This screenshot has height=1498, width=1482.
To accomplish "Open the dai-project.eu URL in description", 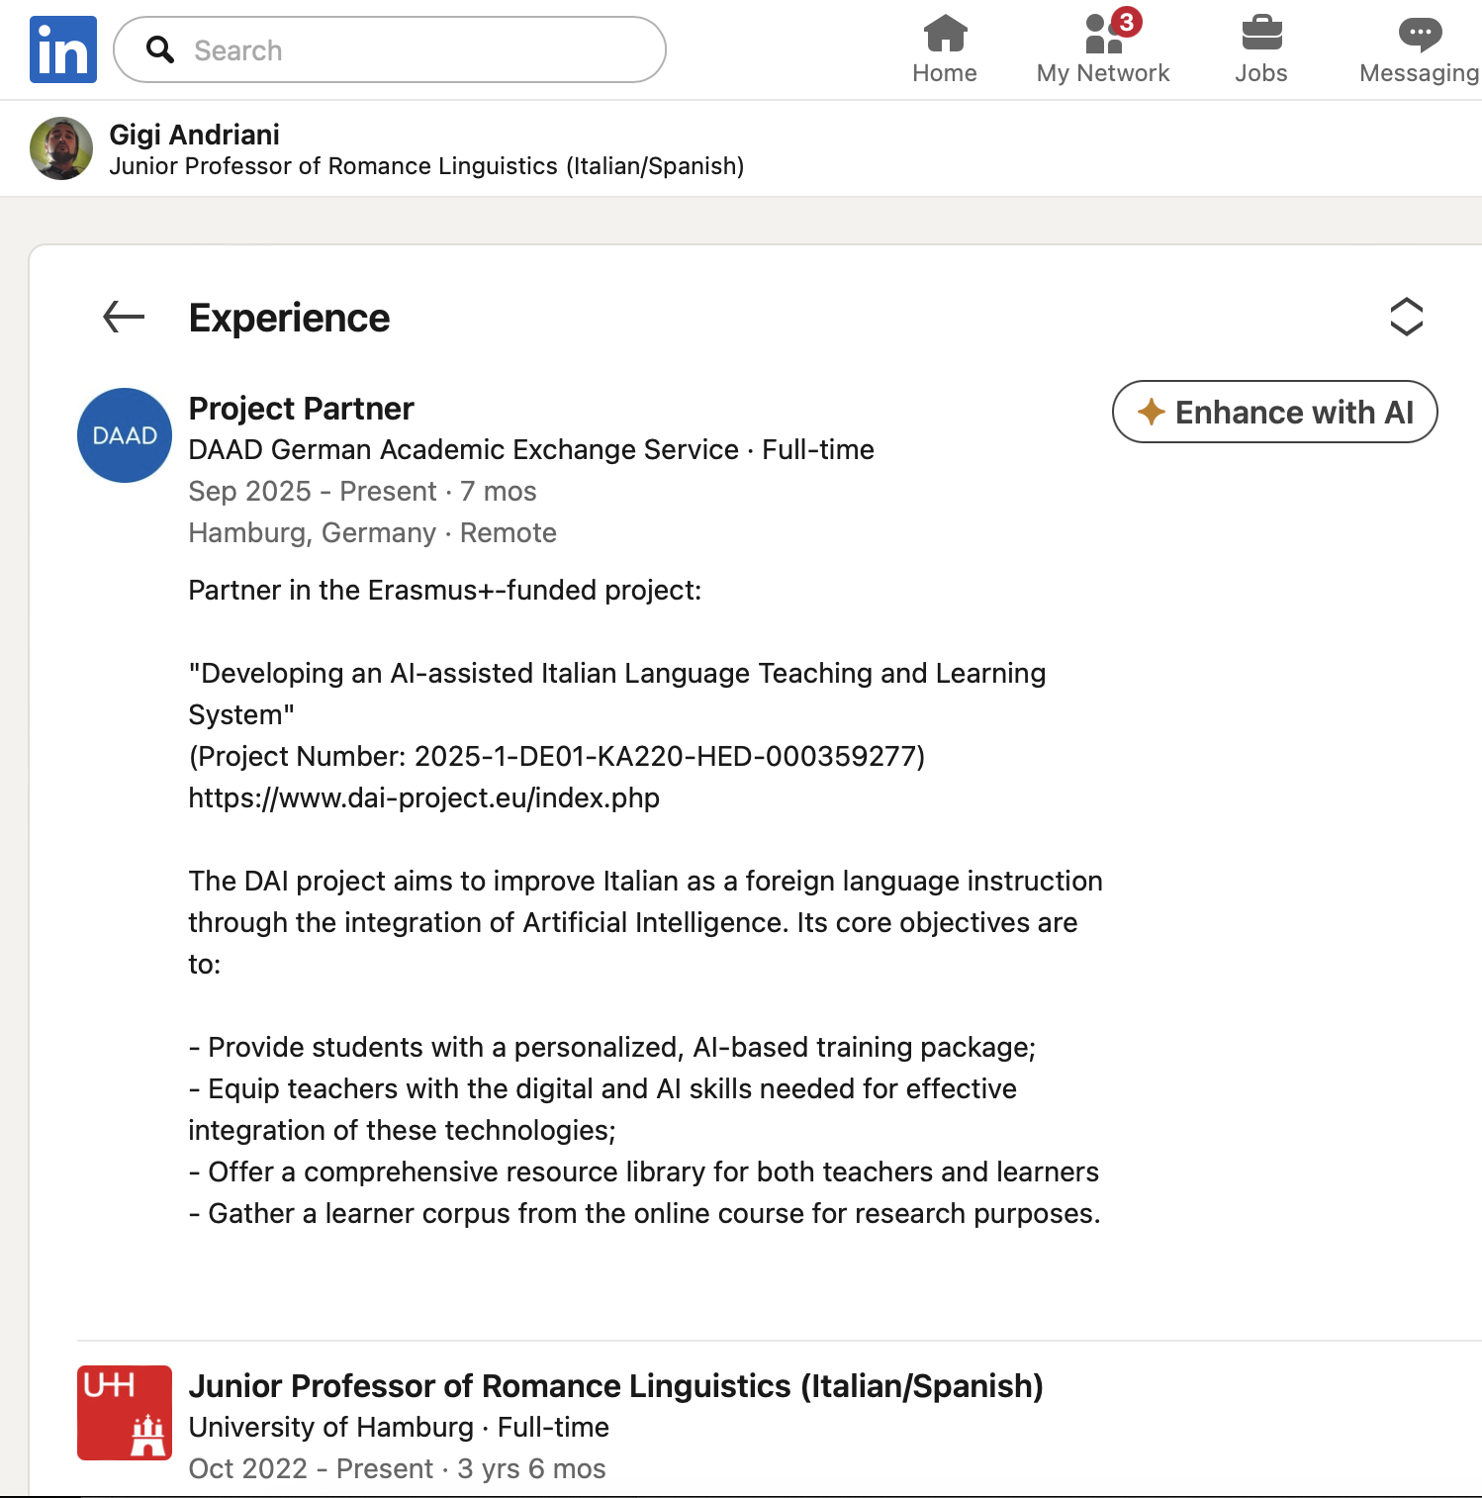I will [423, 798].
